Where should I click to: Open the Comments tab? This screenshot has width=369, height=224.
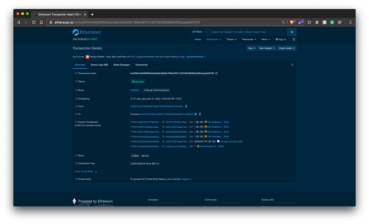point(142,65)
